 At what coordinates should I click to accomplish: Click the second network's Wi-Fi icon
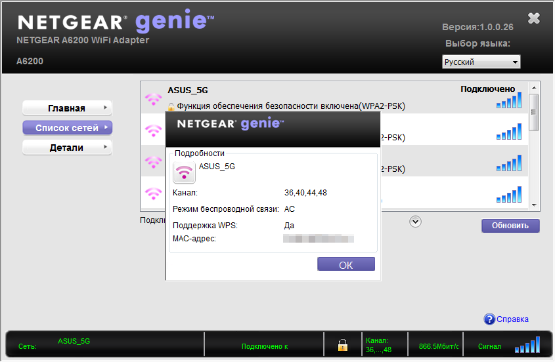(x=153, y=131)
